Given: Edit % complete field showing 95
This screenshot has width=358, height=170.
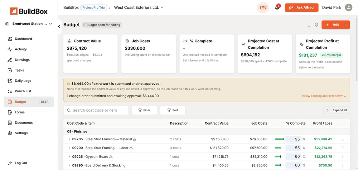Looking at the screenshot, I should click(294, 139).
